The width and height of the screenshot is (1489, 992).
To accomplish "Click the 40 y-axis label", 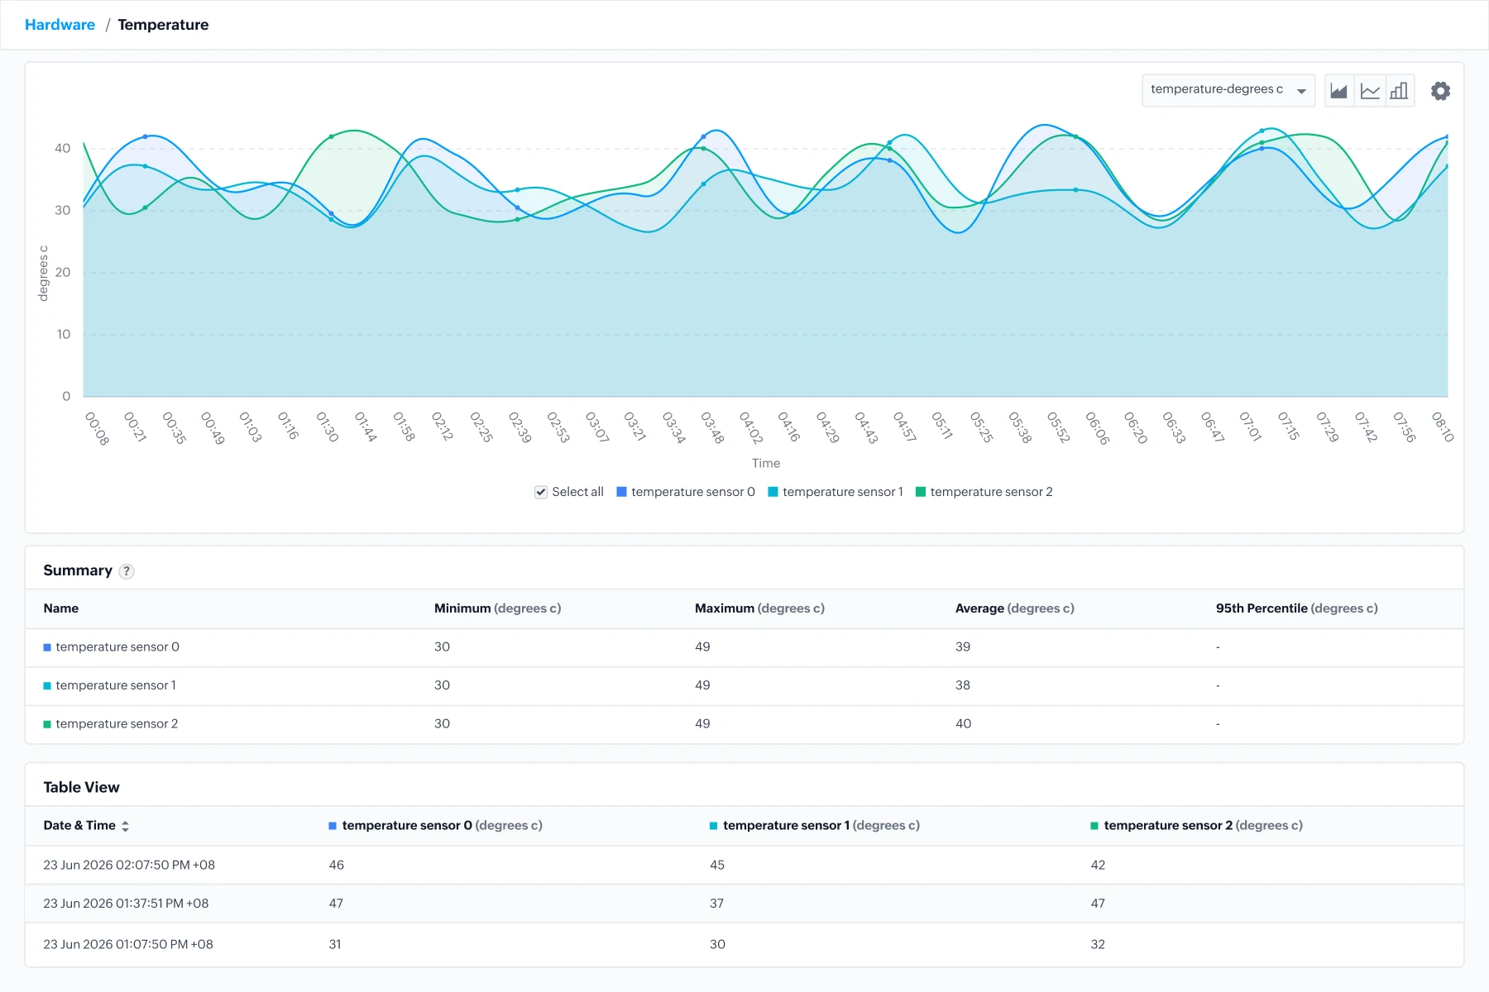I will coord(63,148).
